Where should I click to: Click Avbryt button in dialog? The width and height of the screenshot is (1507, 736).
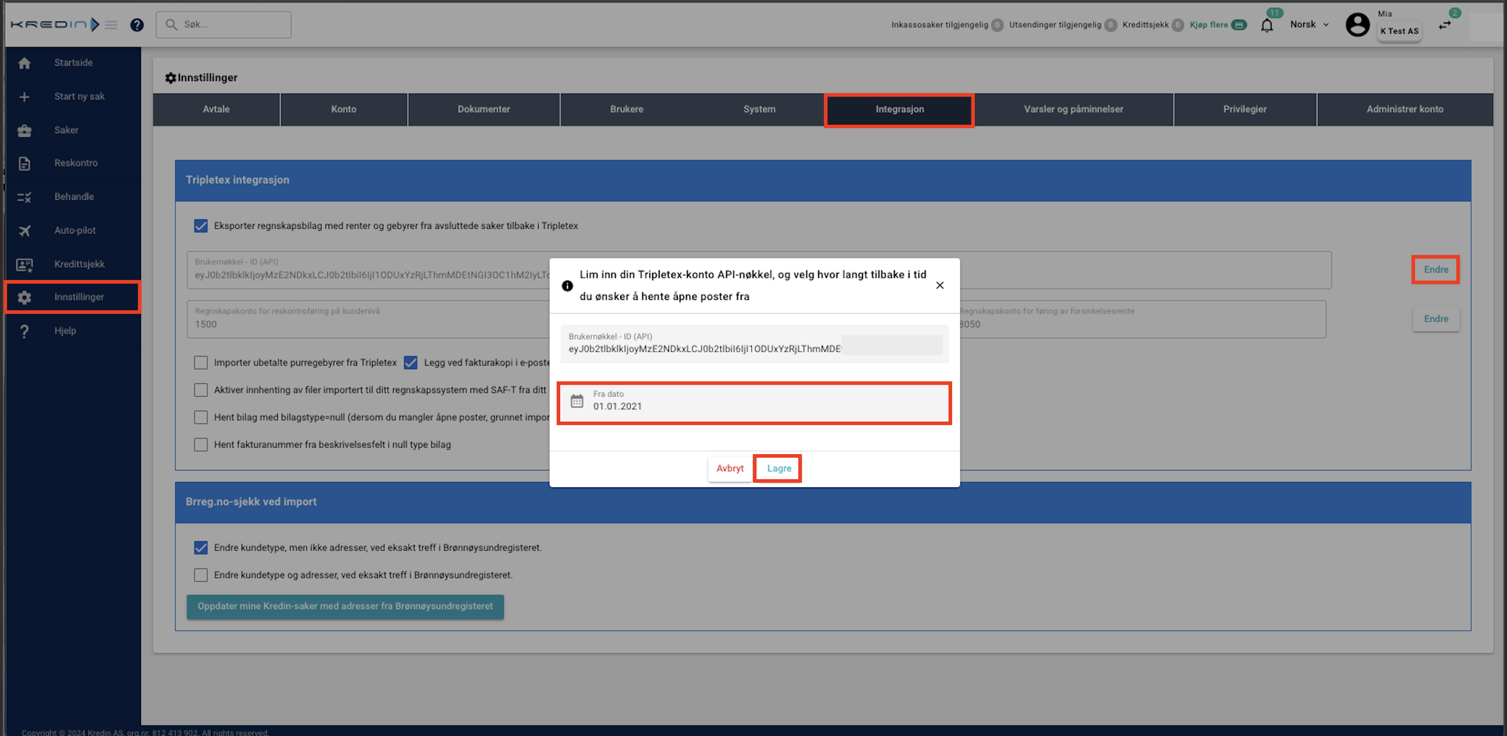click(x=730, y=469)
